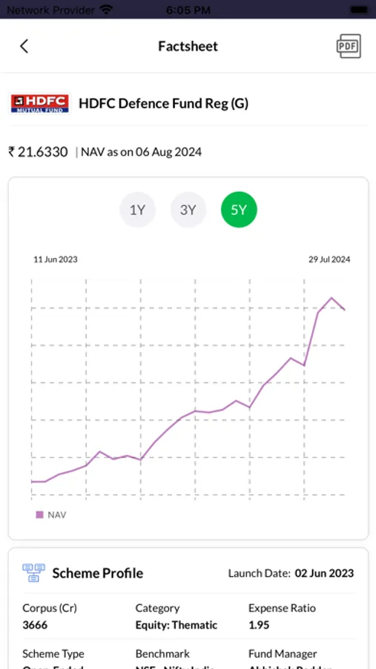Tap the Expense Ratio 1.95 value
The width and height of the screenshot is (376, 669).
pyautogui.click(x=259, y=625)
